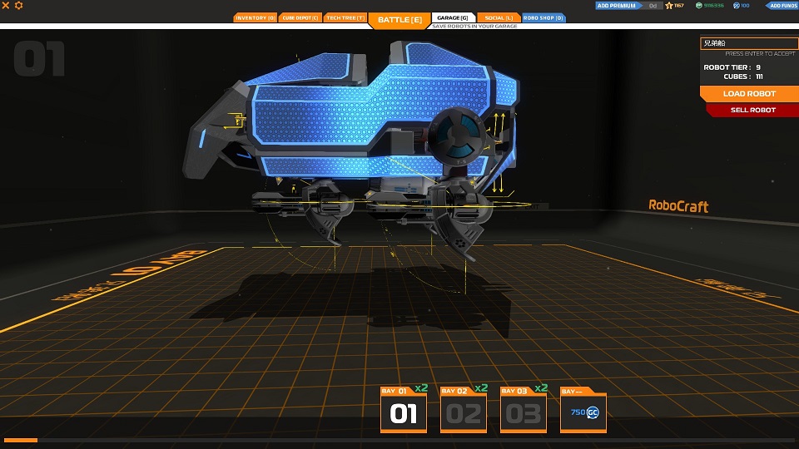The image size is (799, 449).
Task: Click the Load Robot button
Action: point(749,94)
